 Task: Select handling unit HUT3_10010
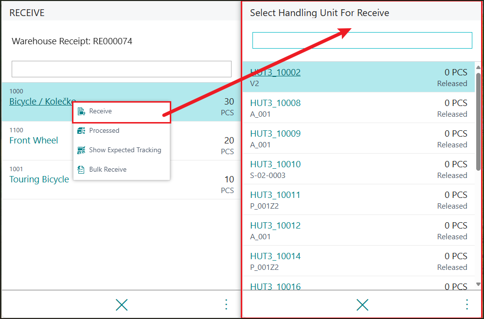tap(275, 164)
